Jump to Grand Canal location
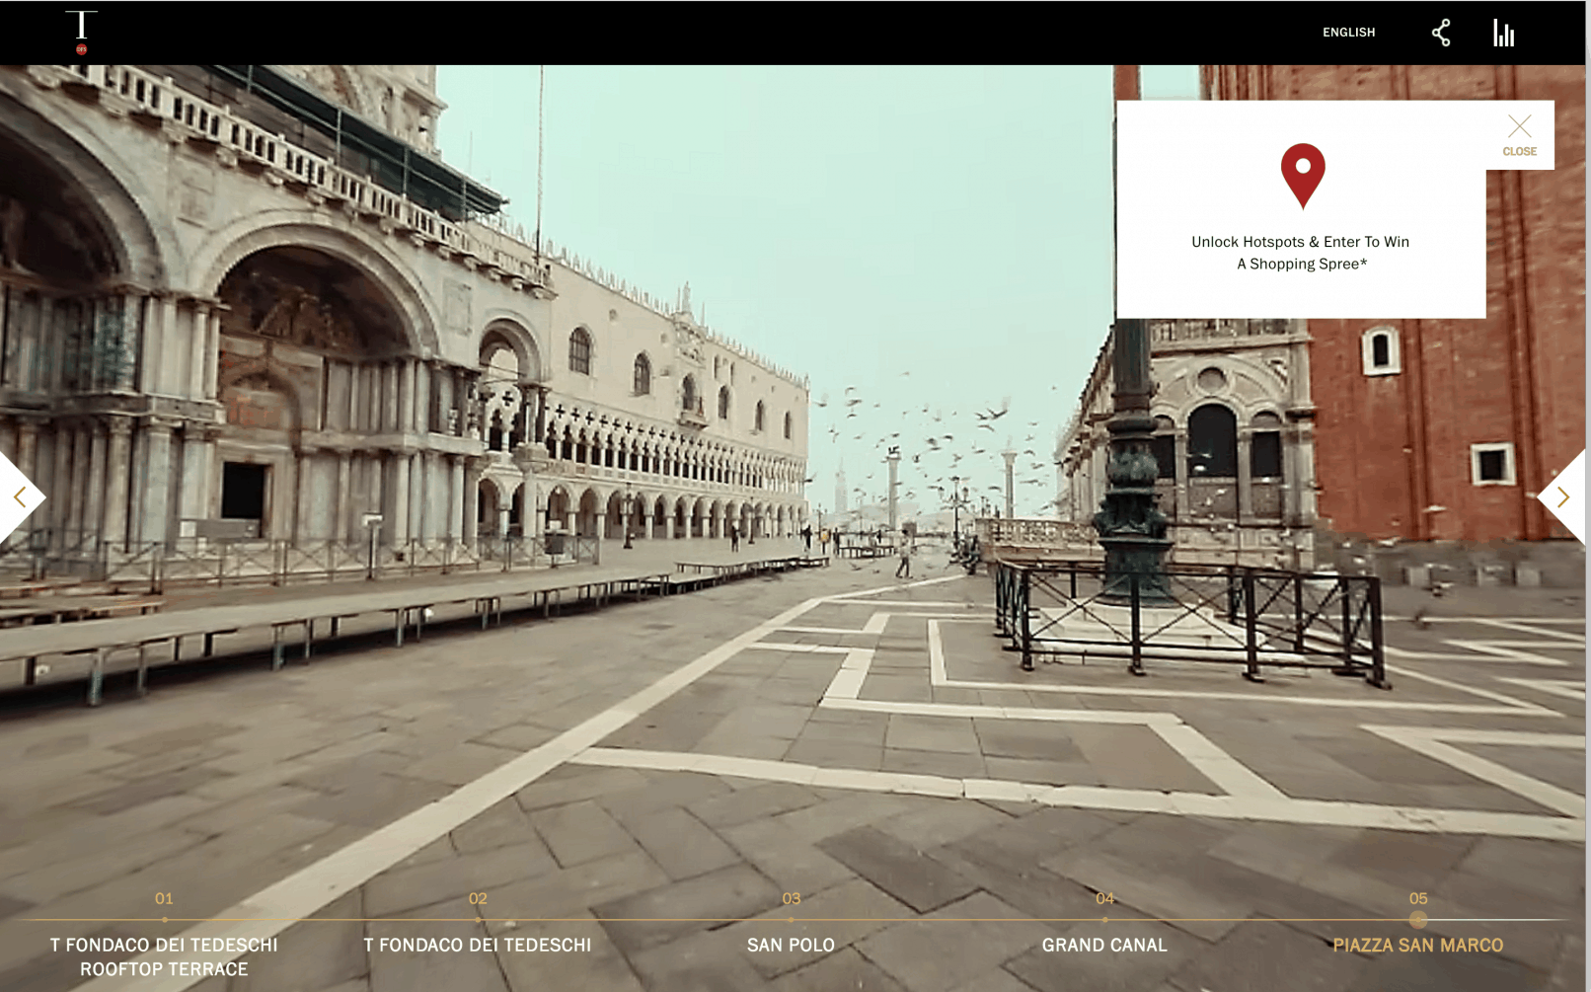 click(1104, 945)
